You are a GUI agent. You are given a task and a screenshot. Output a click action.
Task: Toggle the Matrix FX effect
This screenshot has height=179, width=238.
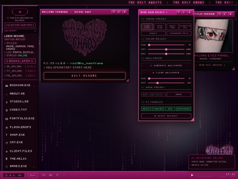146,109
